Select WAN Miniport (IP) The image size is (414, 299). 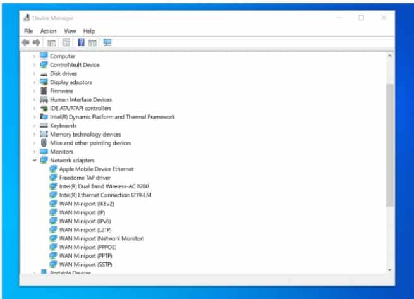pos(82,212)
